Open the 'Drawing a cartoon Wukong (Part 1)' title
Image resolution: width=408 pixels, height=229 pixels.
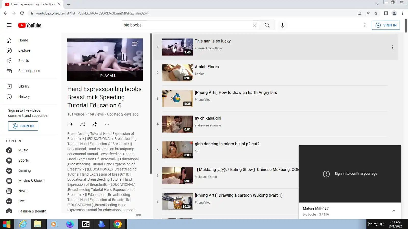(239, 195)
